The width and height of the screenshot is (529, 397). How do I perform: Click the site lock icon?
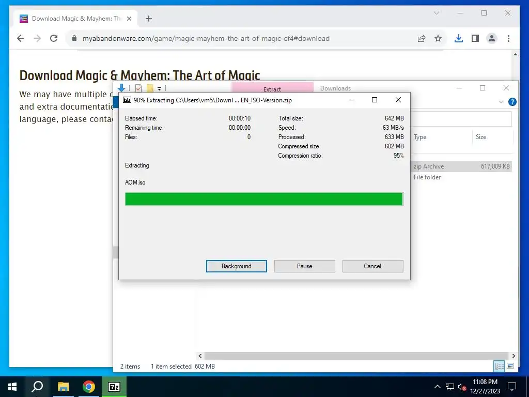[74, 38]
